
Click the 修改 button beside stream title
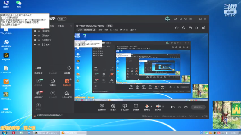[110, 26]
